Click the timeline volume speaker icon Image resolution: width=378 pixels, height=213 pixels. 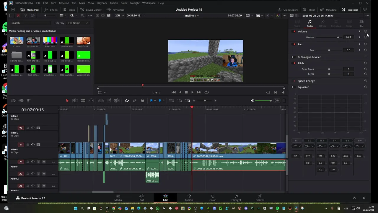pos(252,101)
